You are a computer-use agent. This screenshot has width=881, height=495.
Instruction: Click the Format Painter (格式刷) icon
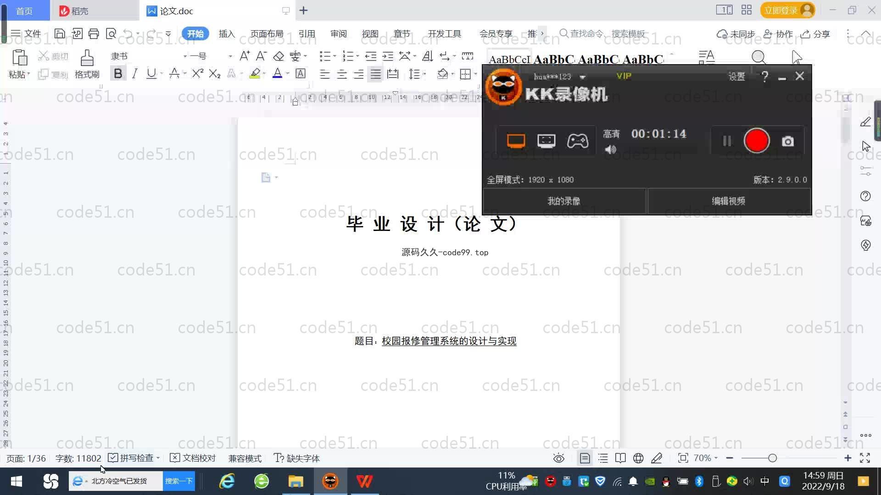(x=87, y=58)
